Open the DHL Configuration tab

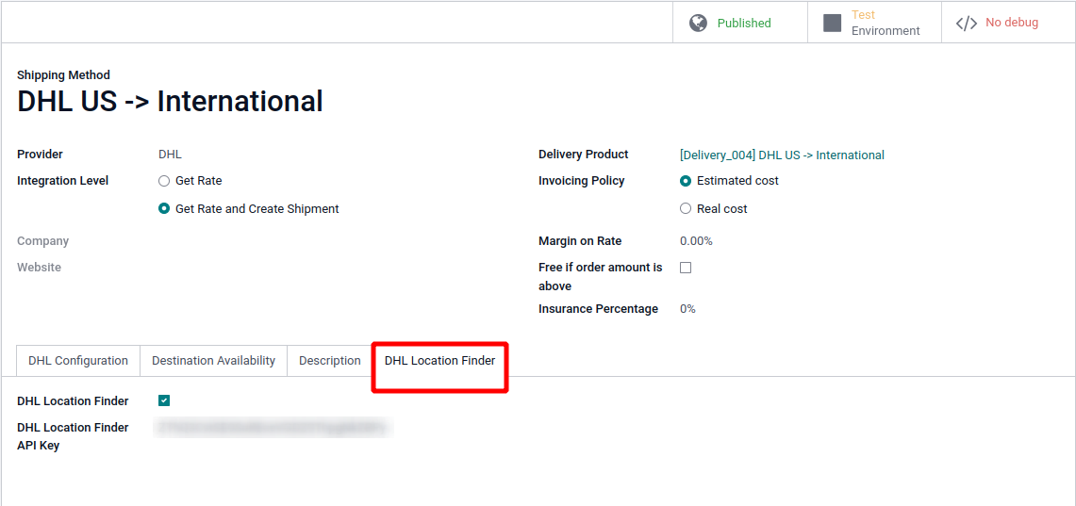click(x=78, y=361)
